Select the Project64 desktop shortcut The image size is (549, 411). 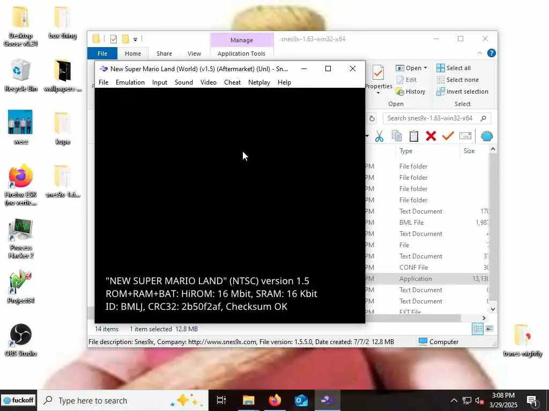(x=20, y=287)
